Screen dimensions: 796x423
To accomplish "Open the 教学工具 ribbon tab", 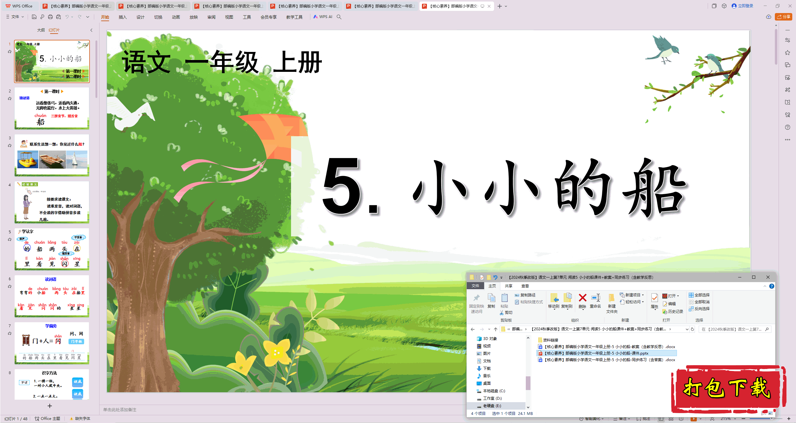I will coord(294,17).
